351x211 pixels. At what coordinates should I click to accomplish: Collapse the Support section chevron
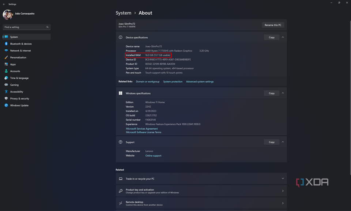(x=283, y=142)
